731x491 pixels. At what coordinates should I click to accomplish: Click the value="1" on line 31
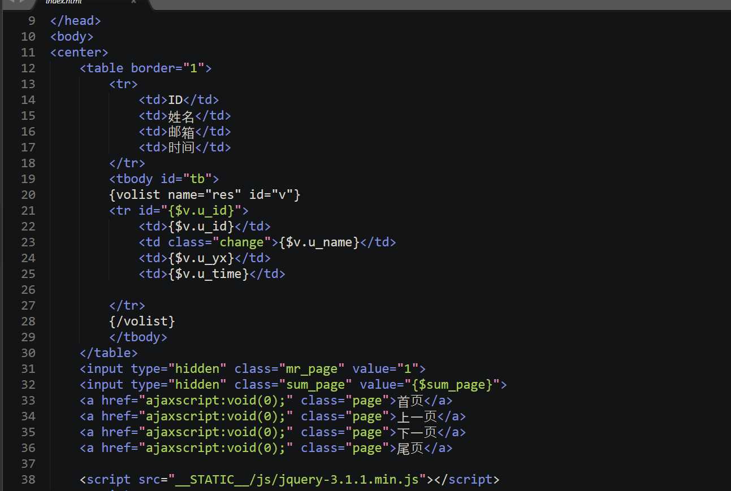384,369
